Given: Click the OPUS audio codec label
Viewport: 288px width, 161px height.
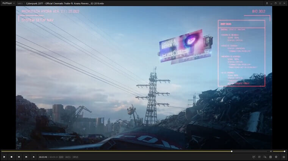Looking at the screenshot, I should 75,157.
